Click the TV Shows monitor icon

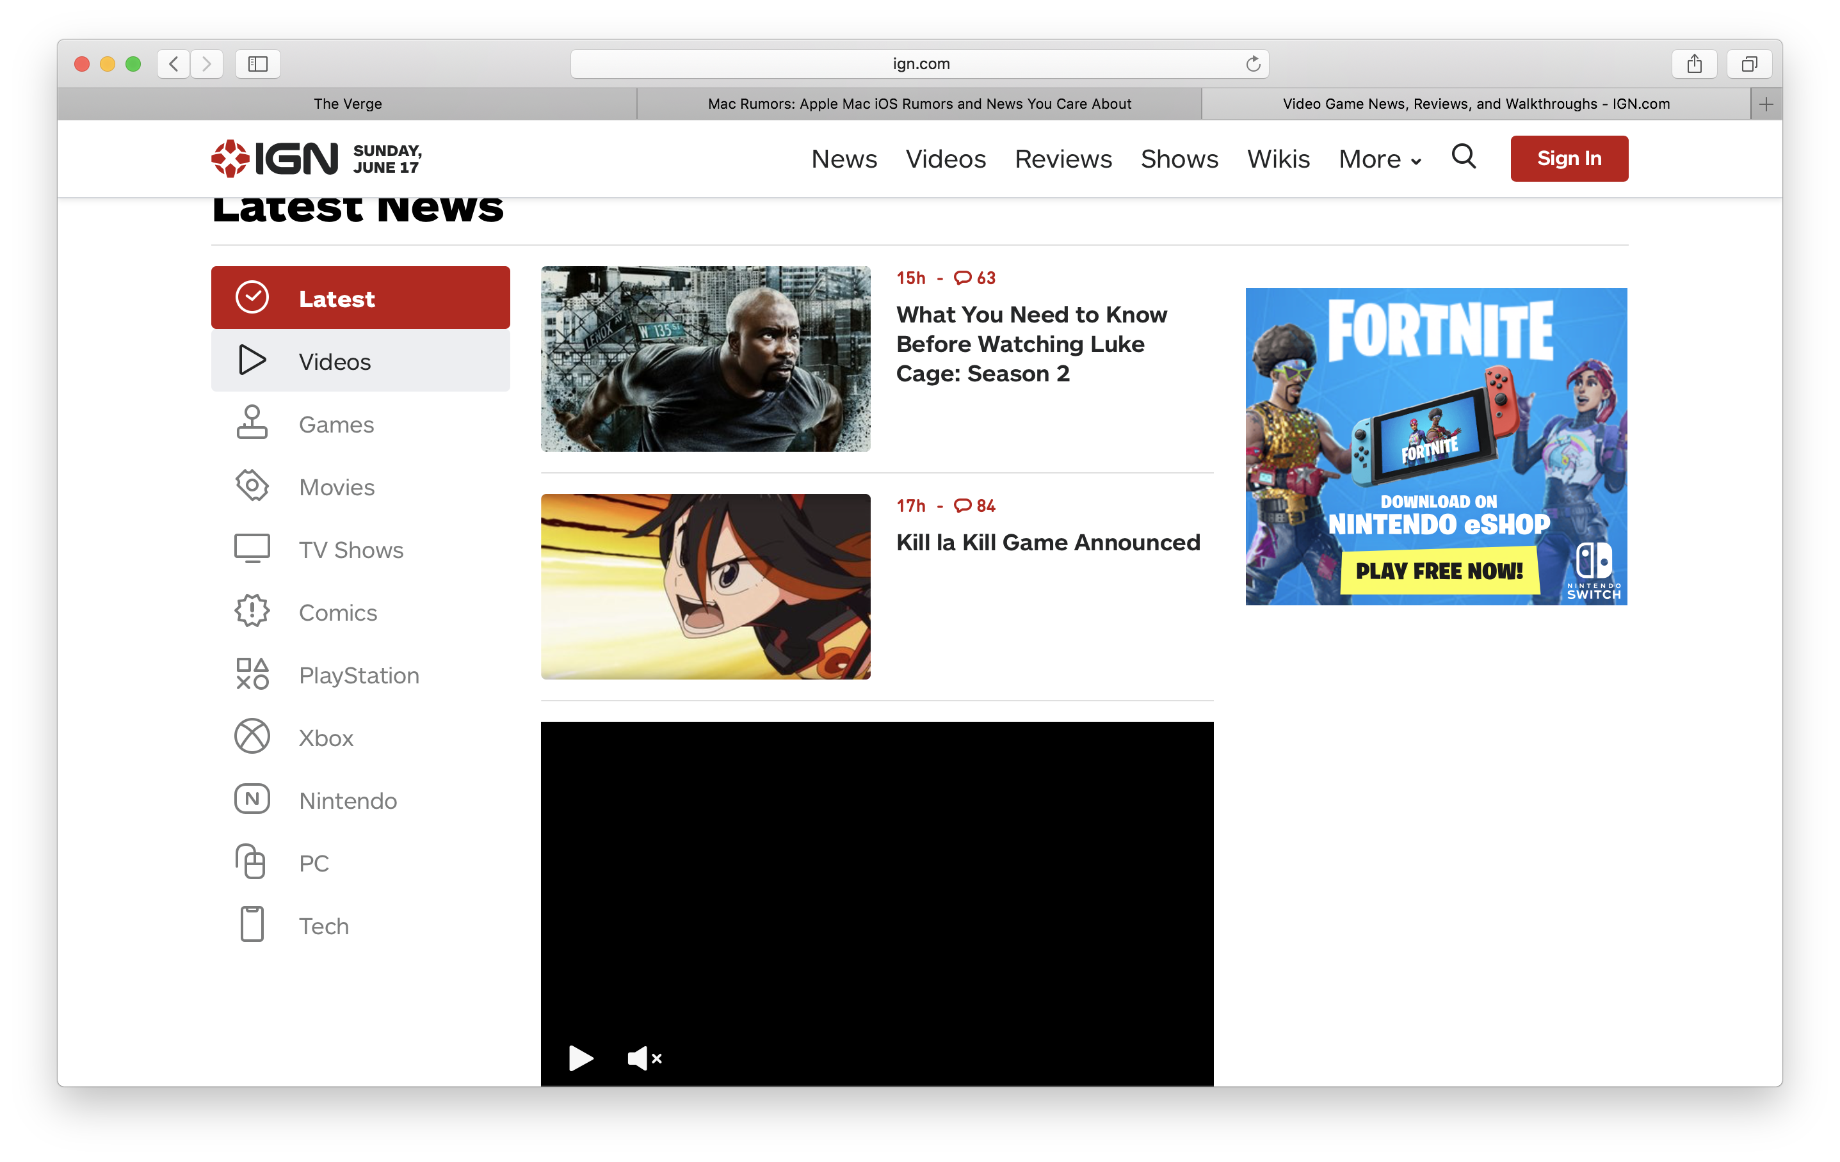252,548
